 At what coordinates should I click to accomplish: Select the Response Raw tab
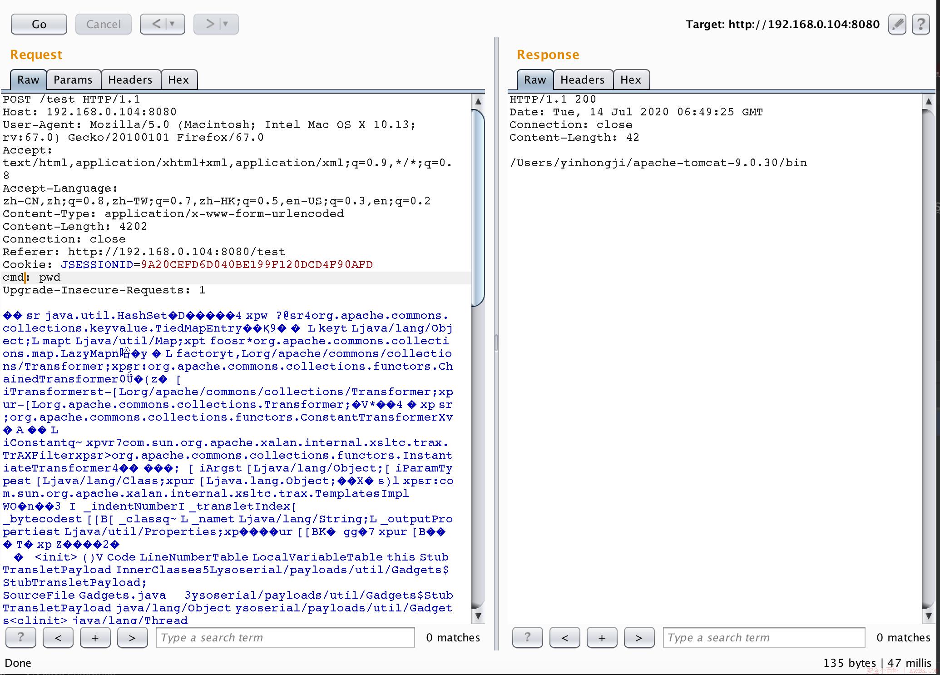[x=535, y=80]
